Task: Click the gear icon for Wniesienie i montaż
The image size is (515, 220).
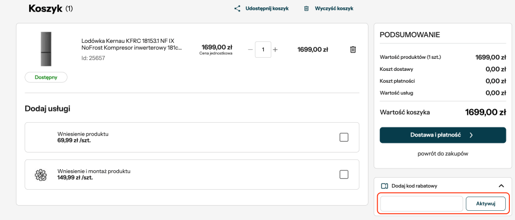Action: click(x=41, y=174)
